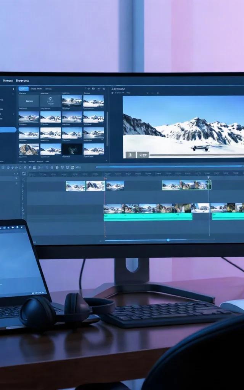Select the logo placeholder tile in media grid

pos(51,101)
